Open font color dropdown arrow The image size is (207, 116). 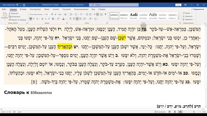point(66,19)
